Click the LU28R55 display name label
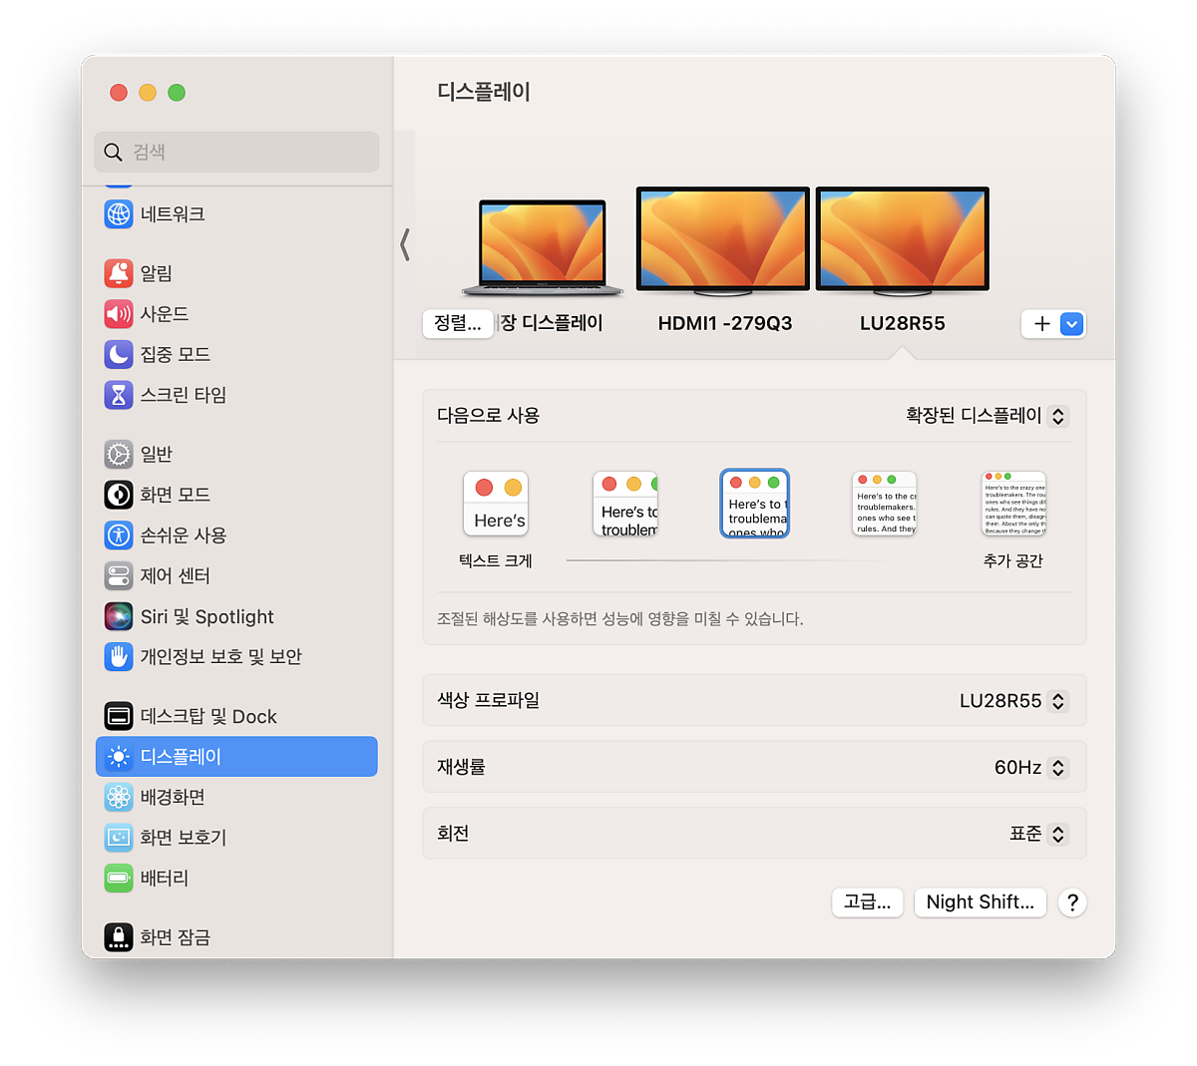 pos(903,324)
